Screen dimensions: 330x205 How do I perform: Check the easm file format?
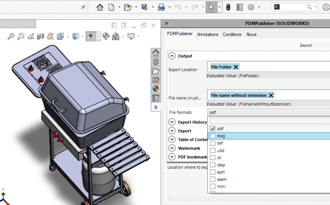click(213, 179)
